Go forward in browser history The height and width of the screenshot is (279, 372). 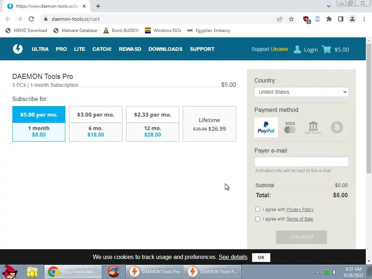[x=20, y=19]
